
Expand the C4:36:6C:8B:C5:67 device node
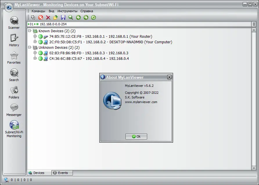(x=35, y=58)
